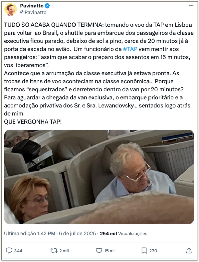
Task: View edit history via Última edição
Action: pos(20,233)
